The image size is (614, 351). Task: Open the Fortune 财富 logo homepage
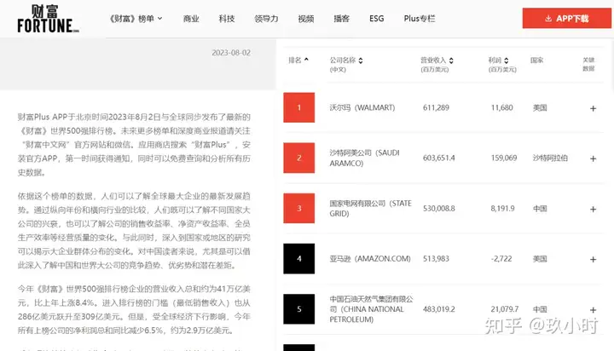pos(48,19)
